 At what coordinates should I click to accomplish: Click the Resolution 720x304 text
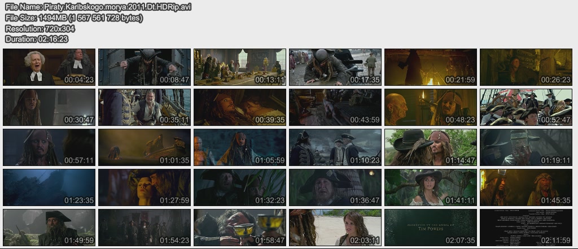click(x=40, y=28)
